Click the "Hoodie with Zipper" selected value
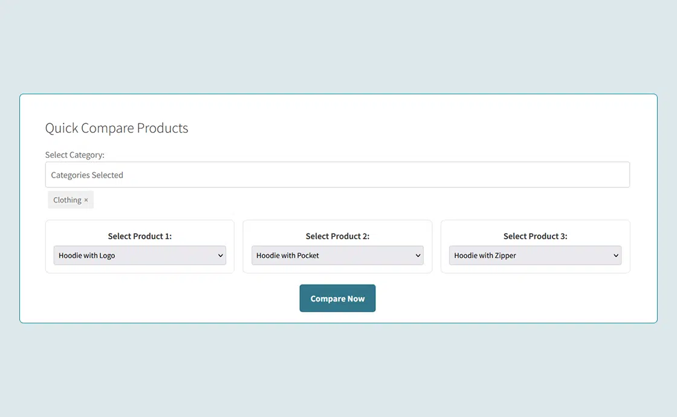Viewport: 677px width, 417px height. 485,256
